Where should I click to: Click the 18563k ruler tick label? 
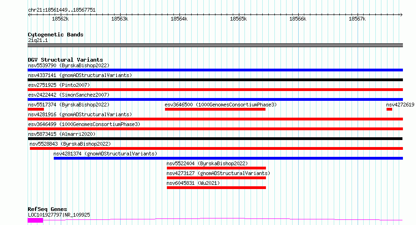tap(120, 19)
